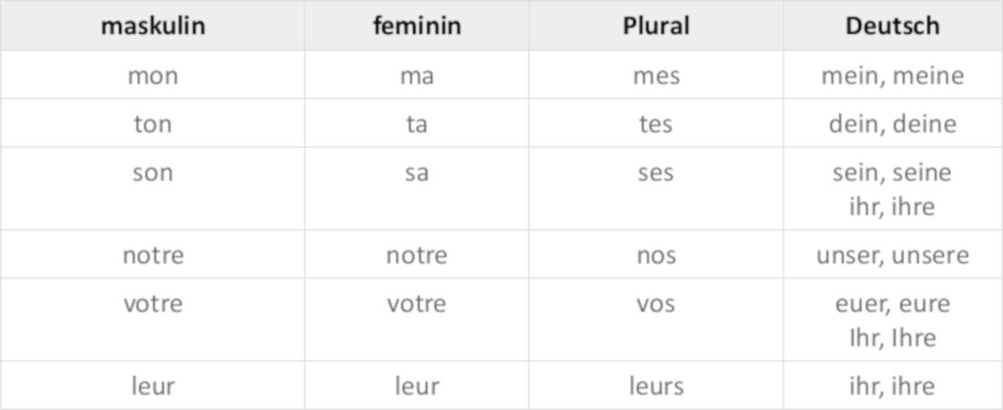Click the "Deutsch" column header
Screen dimensions: 1003x410
click(x=892, y=26)
